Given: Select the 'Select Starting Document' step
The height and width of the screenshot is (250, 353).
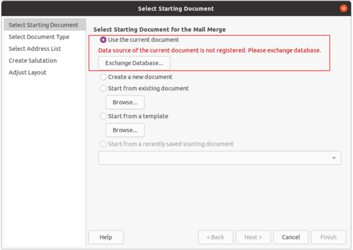Looking at the screenshot, I should [43, 25].
